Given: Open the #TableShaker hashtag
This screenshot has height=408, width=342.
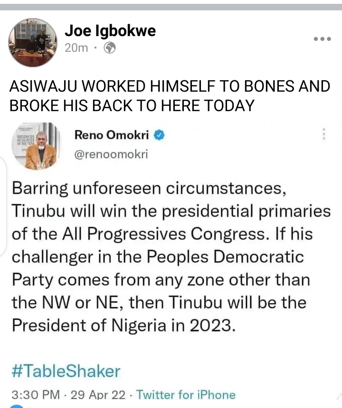Looking at the screenshot, I should [x=66, y=370].
